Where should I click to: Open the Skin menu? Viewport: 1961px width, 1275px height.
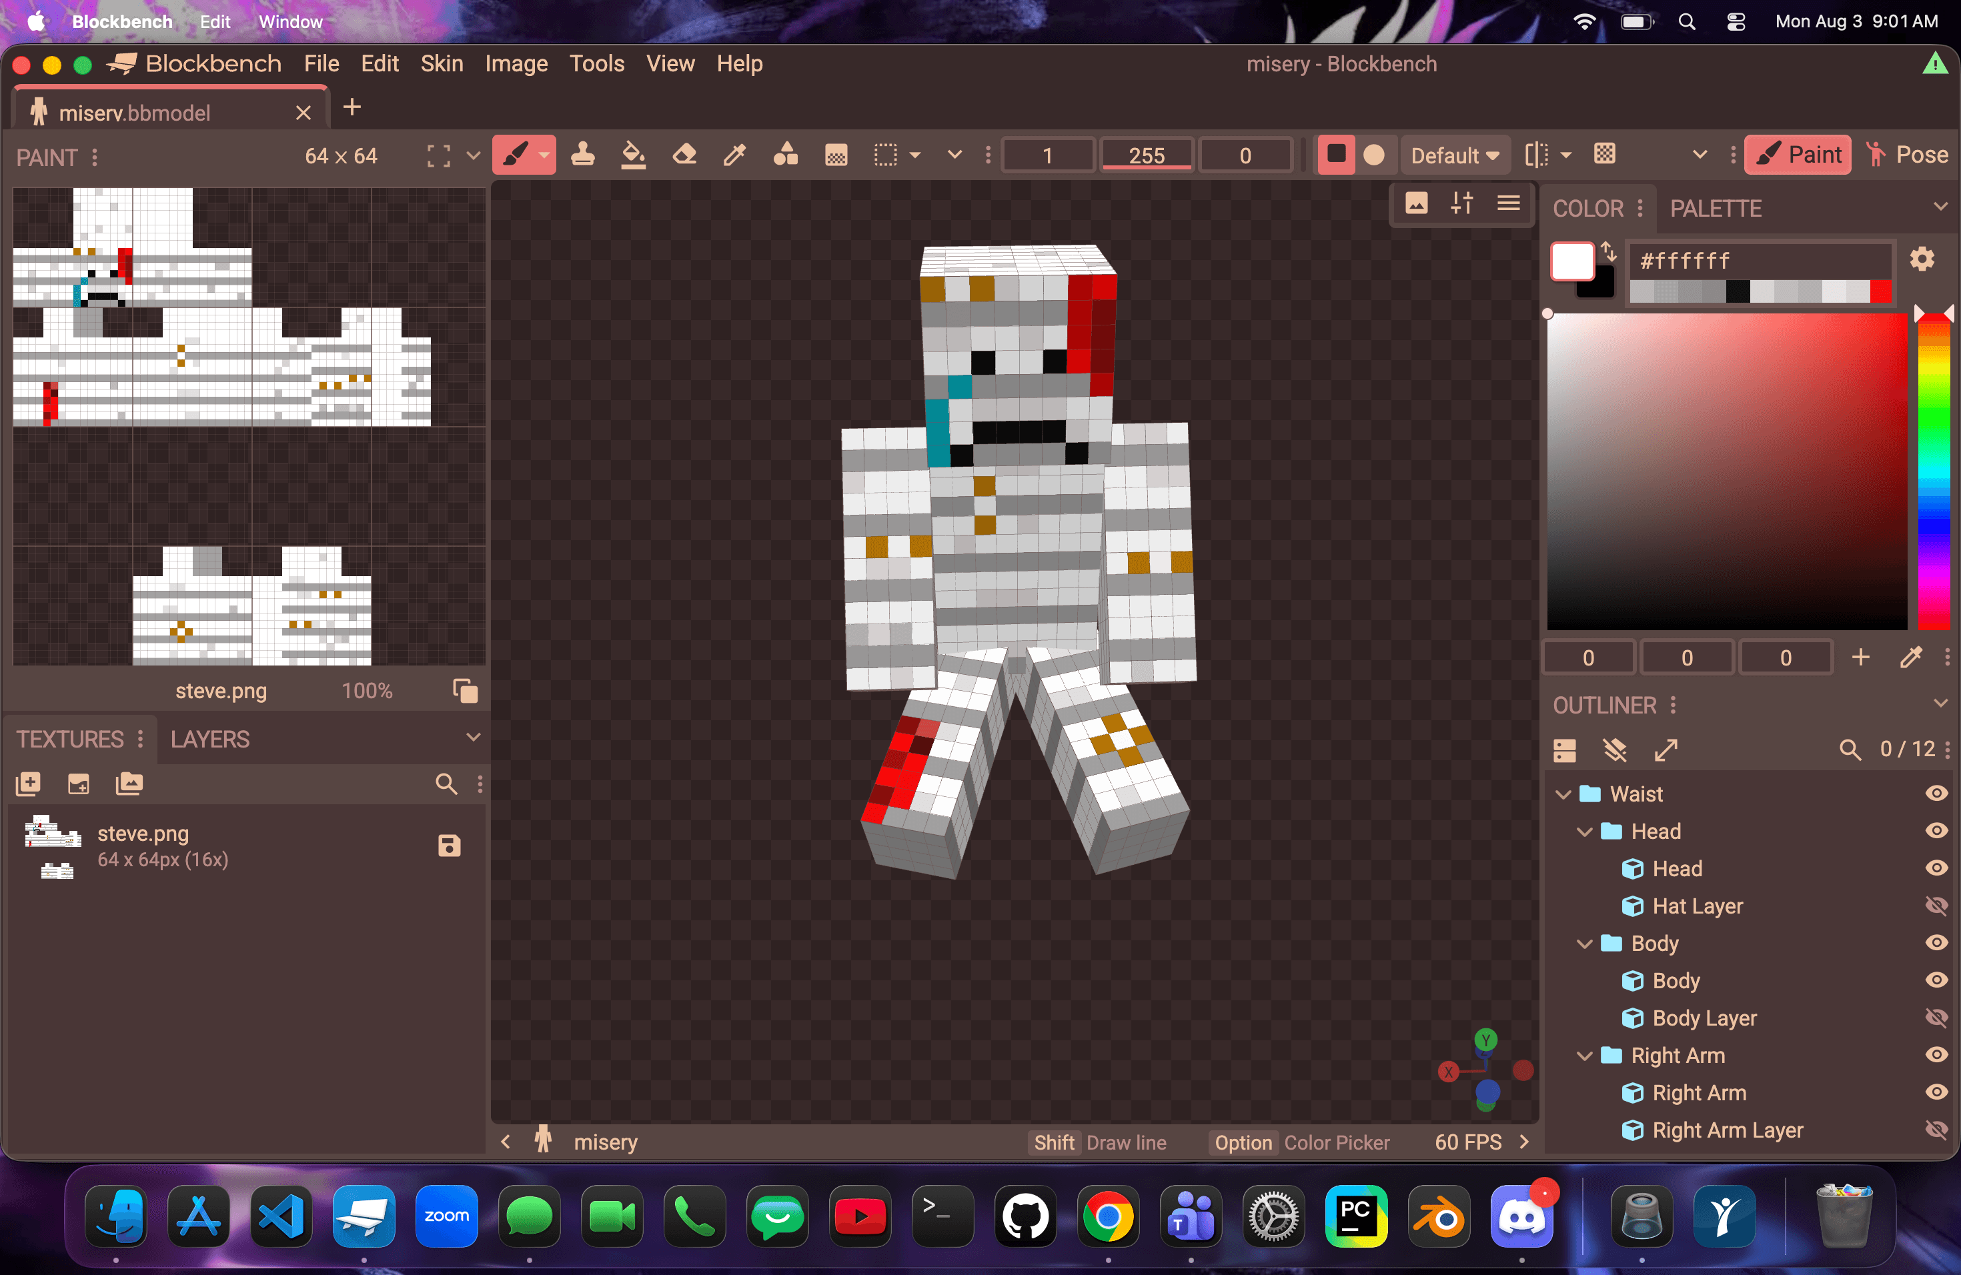coord(442,63)
